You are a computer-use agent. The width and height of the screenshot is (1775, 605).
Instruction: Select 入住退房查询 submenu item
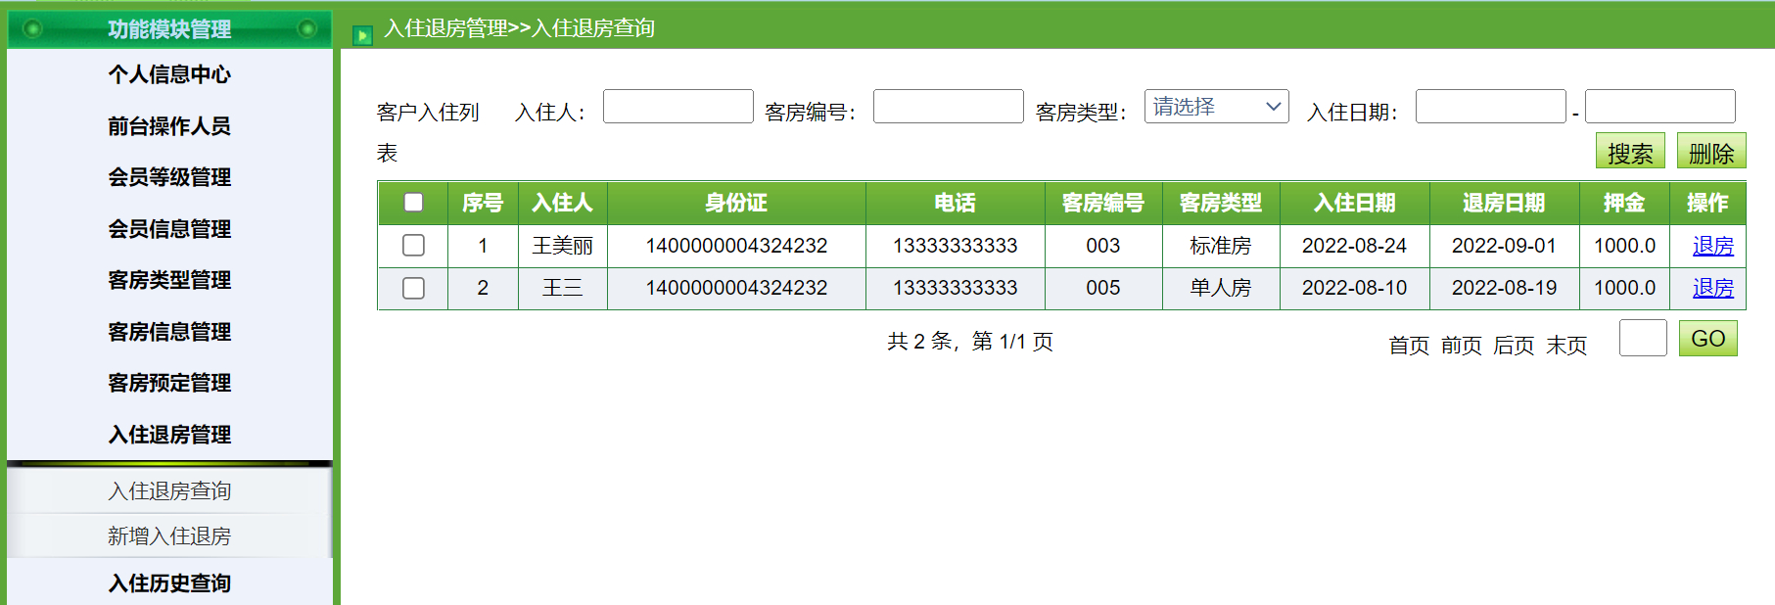(169, 490)
